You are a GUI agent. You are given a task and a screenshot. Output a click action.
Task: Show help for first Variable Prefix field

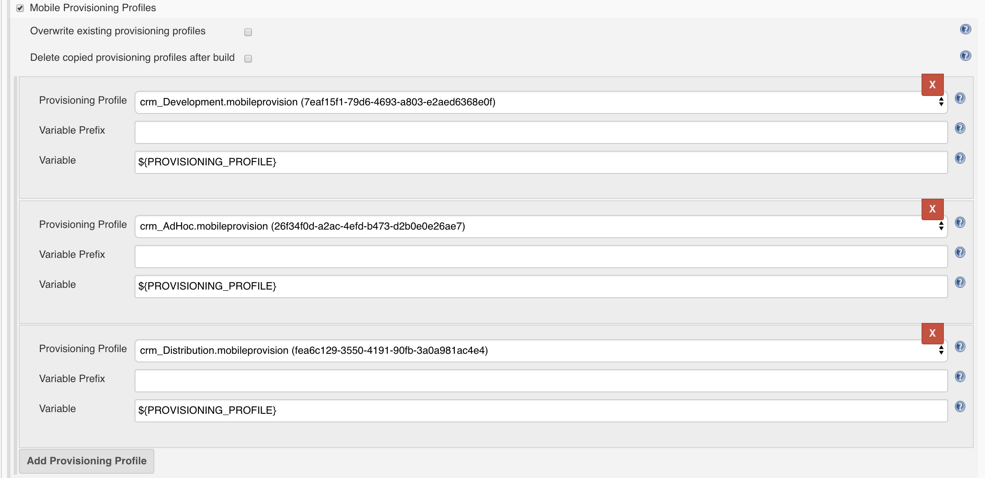960,128
